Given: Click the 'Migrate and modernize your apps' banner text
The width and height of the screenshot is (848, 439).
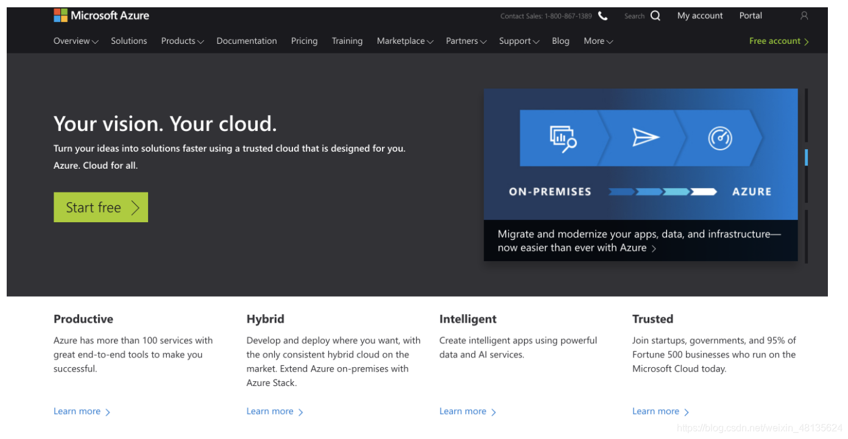Looking at the screenshot, I should point(638,241).
